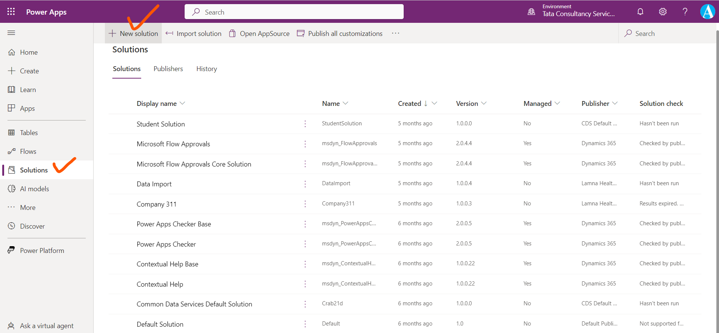Image resolution: width=719 pixels, height=333 pixels.
Task: Expand the Display name column dropdown
Action: 182,103
